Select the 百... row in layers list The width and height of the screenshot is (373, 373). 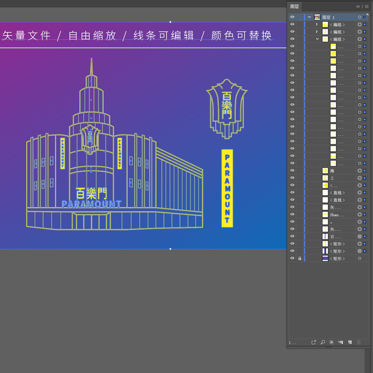(335, 237)
